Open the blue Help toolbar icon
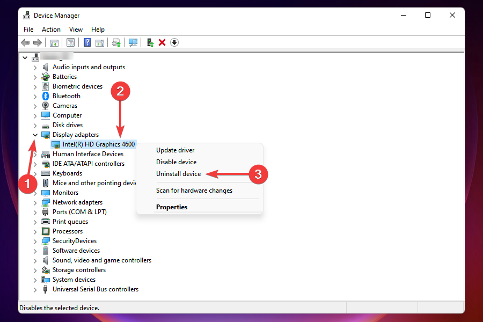This screenshot has height=322, width=483. coord(87,42)
